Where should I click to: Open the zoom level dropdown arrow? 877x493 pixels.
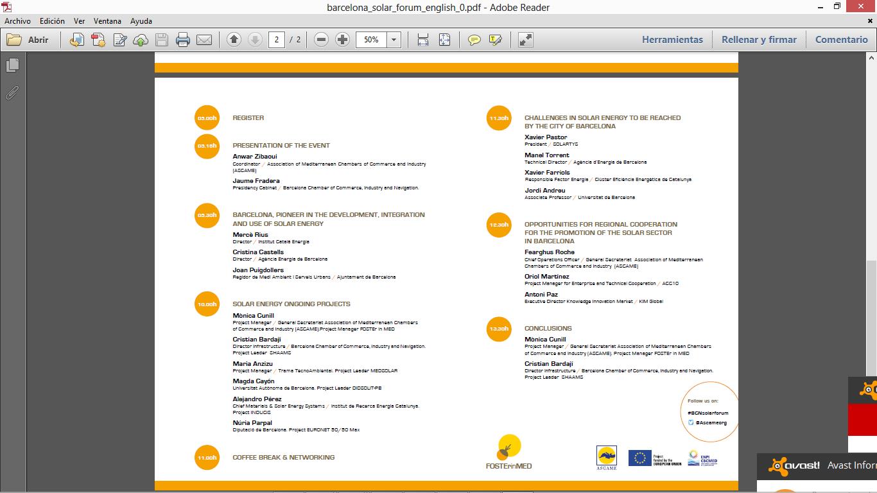[x=394, y=40]
